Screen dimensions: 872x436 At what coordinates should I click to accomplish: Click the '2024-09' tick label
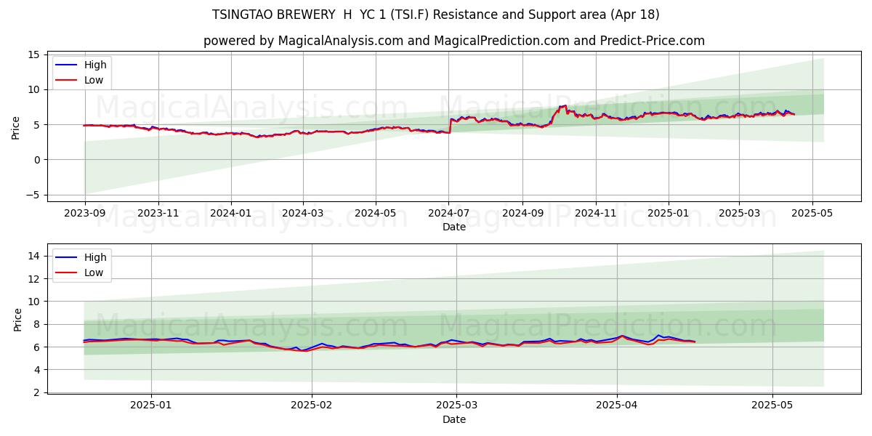click(x=522, y=213)
